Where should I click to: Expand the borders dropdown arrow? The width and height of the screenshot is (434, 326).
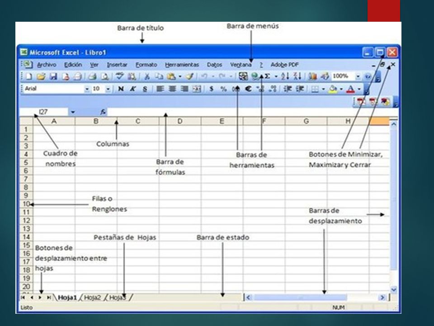(x=323, y=89)
